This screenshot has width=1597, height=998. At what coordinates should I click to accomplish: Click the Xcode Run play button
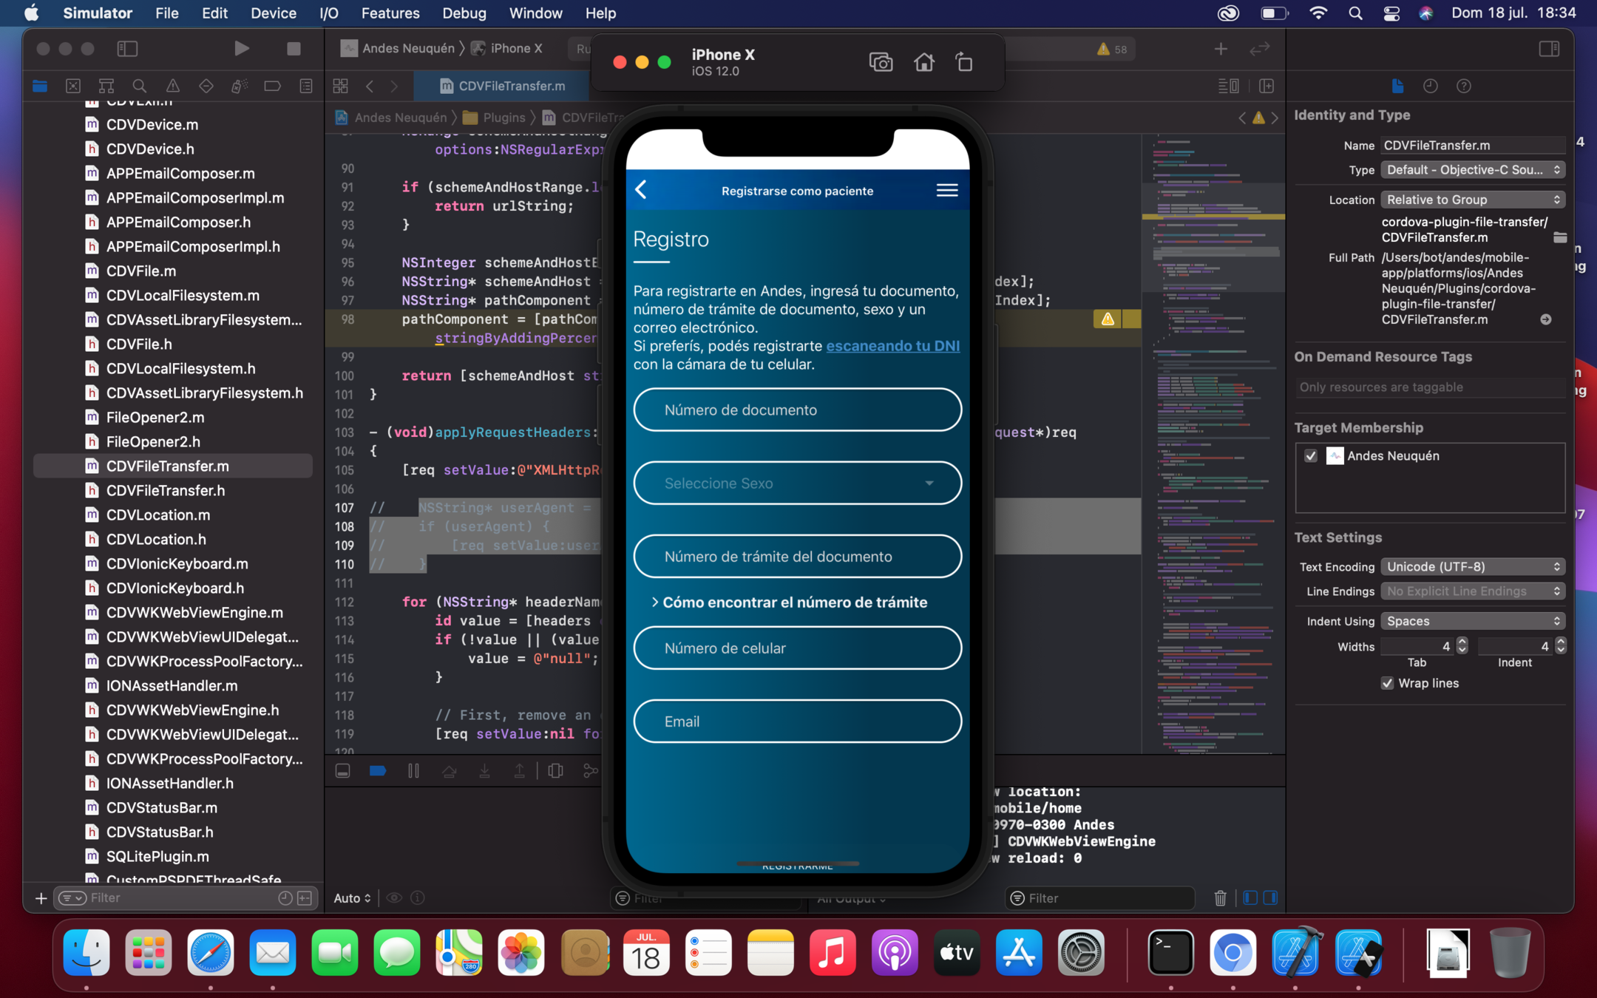[x=241, y=49]
